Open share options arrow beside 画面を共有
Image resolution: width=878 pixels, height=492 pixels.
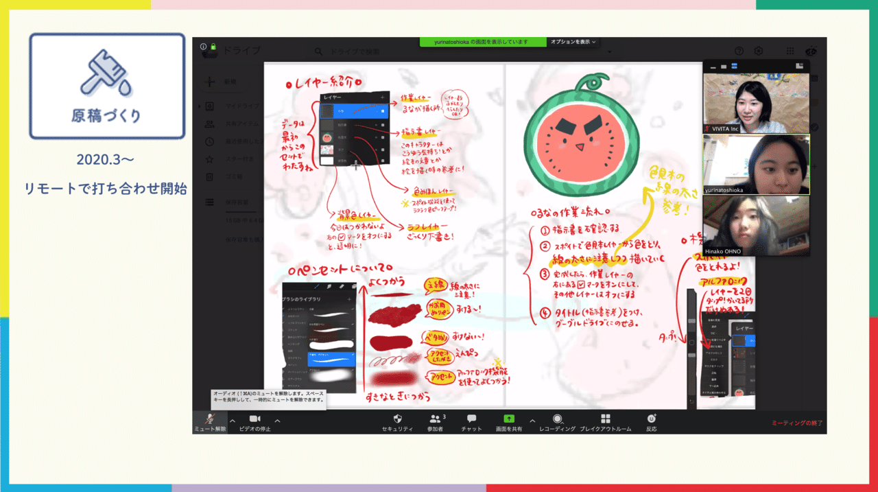pyautogui.click(x=532, y=421)
